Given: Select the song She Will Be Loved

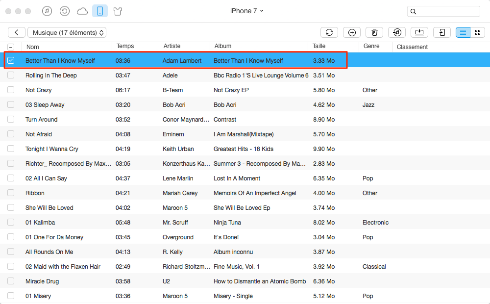Looking at the screenshot, I should coord(49,208).
